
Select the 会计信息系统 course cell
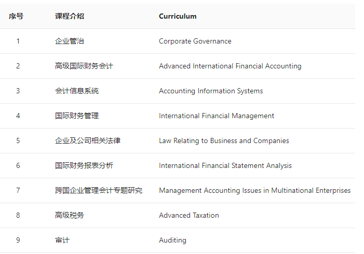(77, 91)
